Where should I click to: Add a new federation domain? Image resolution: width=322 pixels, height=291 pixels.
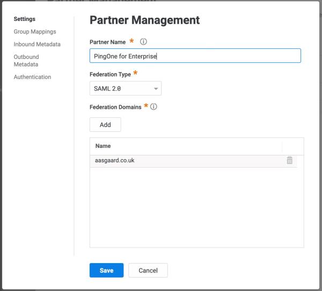coord(105,124)
